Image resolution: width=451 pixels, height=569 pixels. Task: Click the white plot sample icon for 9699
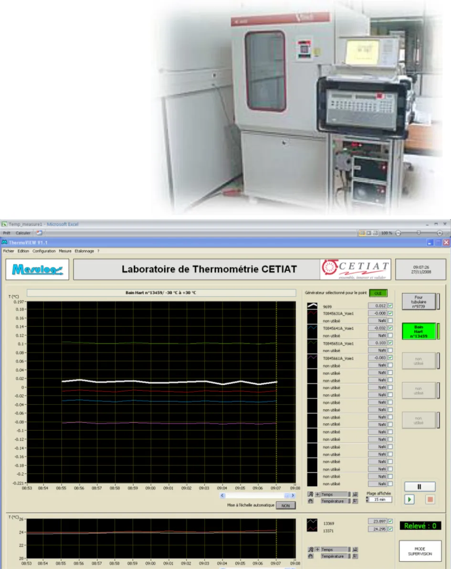click(312, 306)
